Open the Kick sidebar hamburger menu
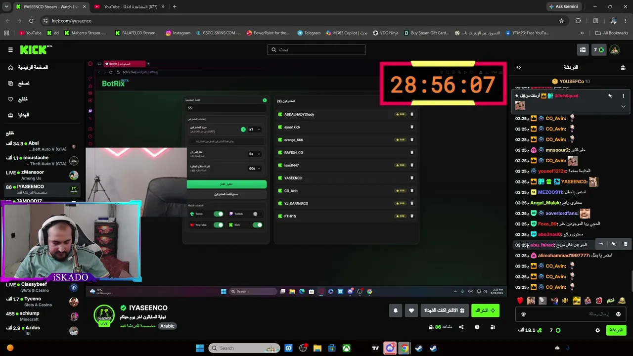Viewport: 633px width, 356px height. pos(10,49)
